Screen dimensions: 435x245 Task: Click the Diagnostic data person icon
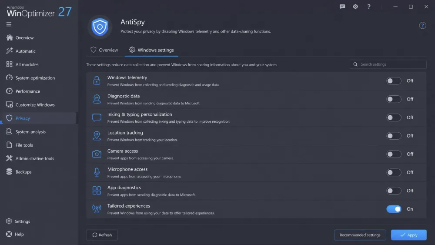tap(97, 99)
